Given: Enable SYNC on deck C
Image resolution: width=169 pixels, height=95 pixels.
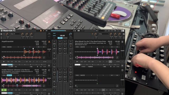Looking at the screenshot, I should (x=4, y=75).
